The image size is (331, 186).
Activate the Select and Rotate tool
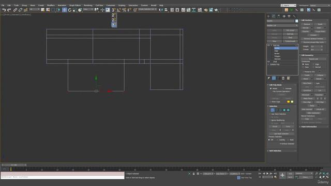(70, 10)
